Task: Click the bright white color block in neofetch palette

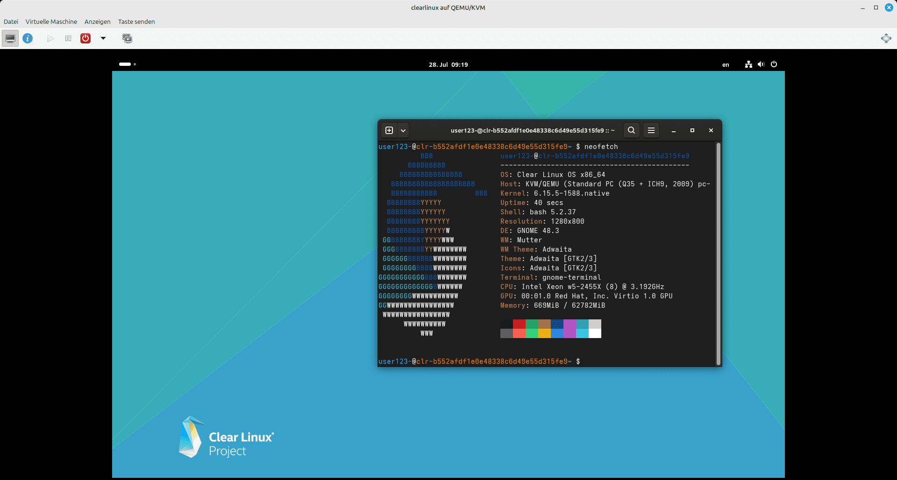Action: pos(595,333)
